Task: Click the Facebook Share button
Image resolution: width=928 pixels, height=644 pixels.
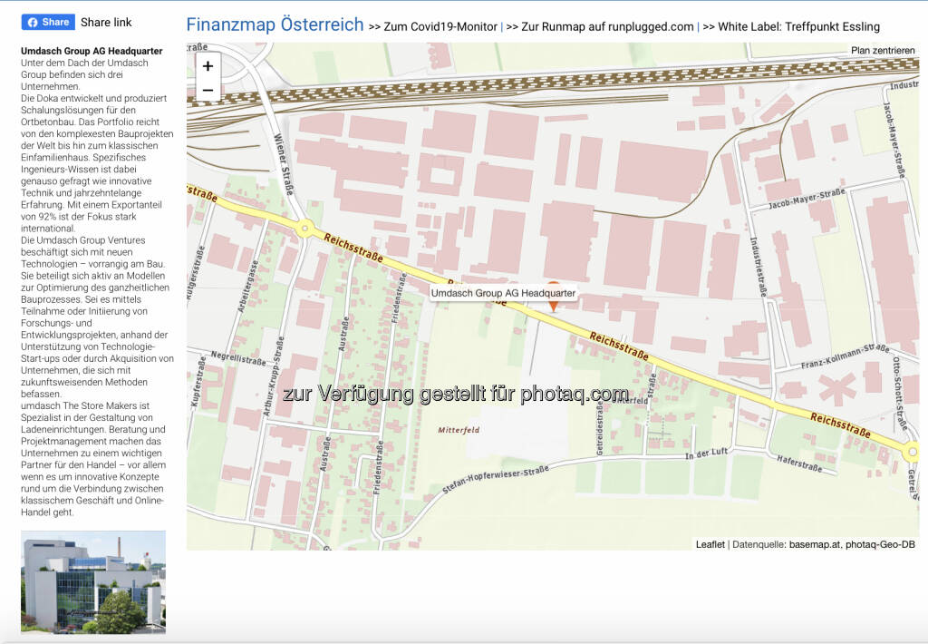Action: (x=48, y=22)
